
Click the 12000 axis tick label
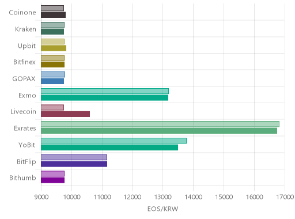[x=133, y=197]
